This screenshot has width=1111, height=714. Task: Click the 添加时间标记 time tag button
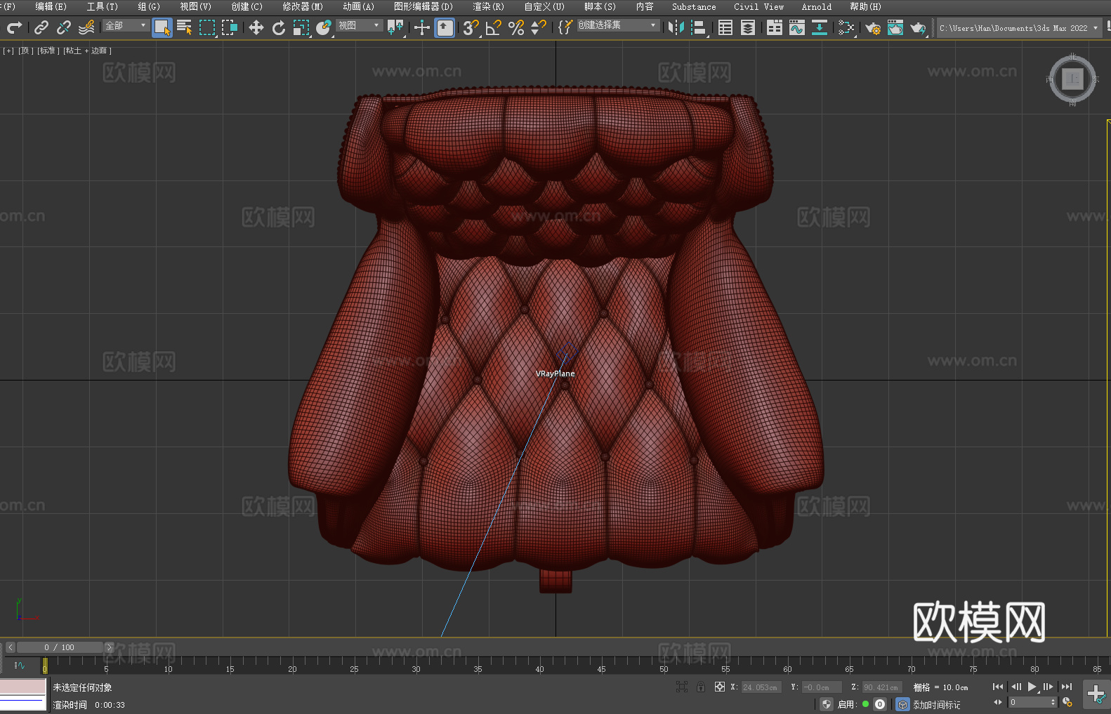click(936, 705)
